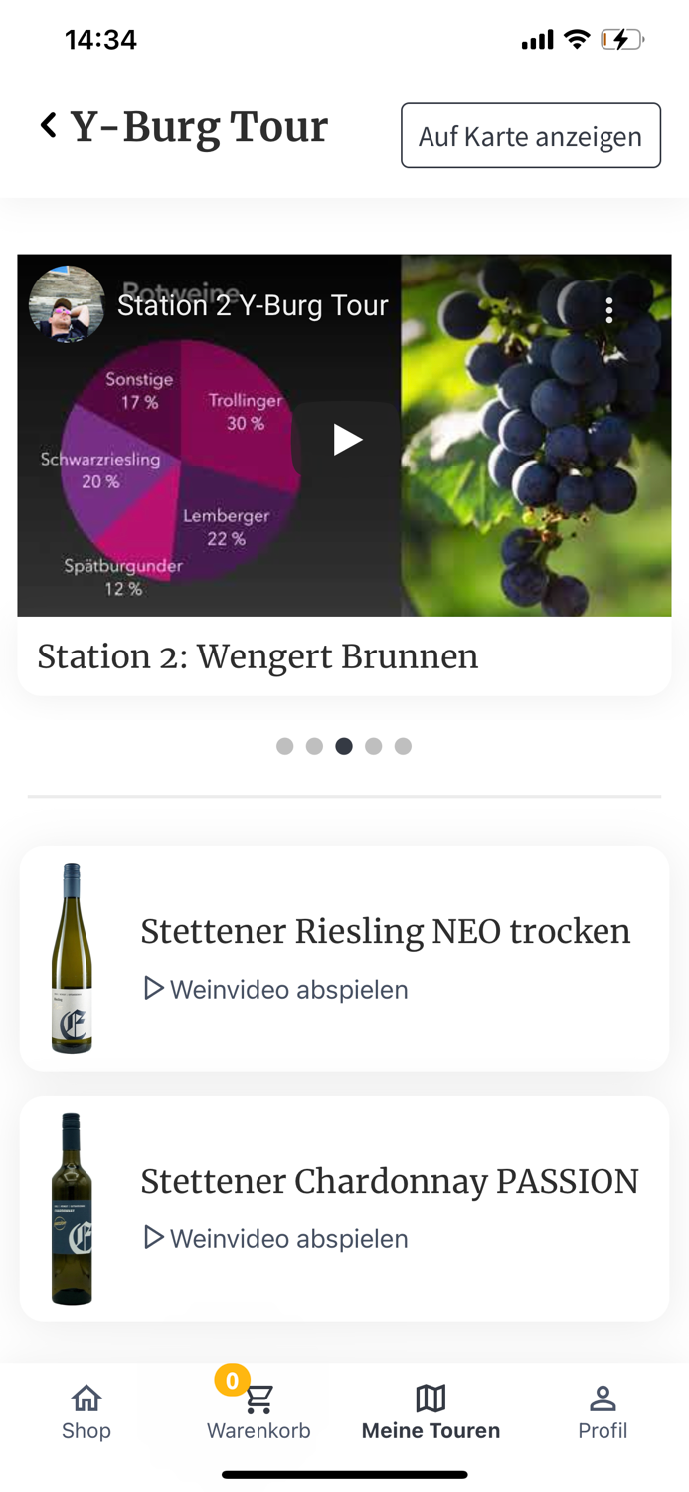
Task: Jump to the fourth carousel dot
Action: [373, 744]
